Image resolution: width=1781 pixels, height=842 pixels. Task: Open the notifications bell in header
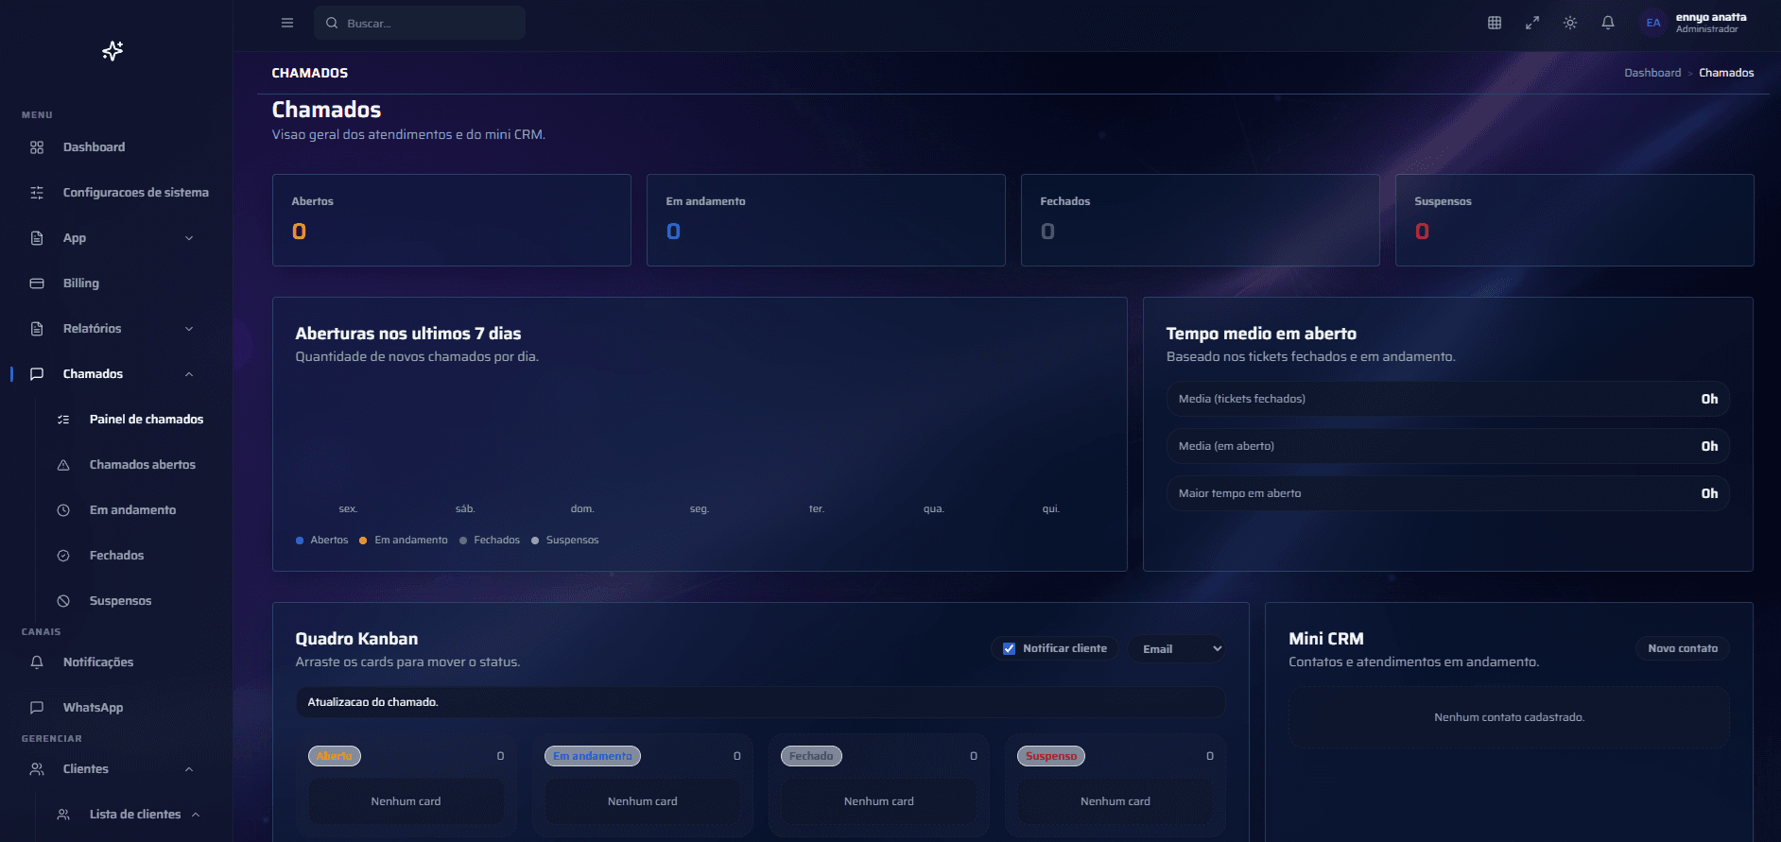1608,23
